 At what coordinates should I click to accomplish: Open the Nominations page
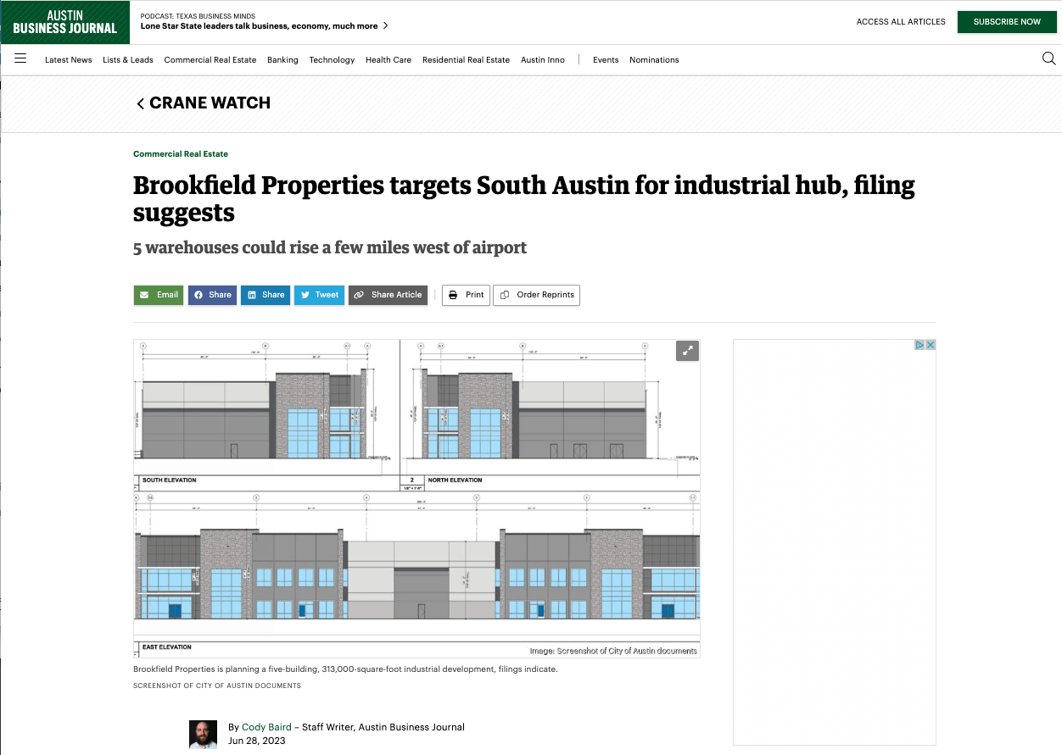(x=654, y=60)
